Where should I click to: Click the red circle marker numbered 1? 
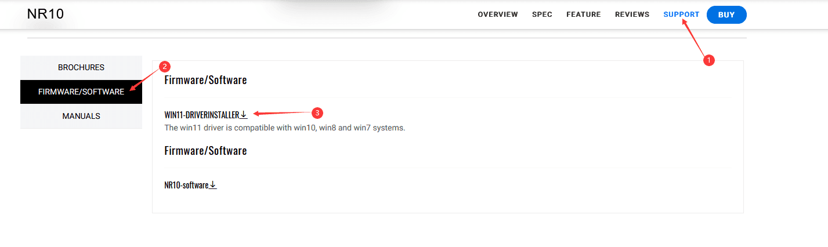pos(707,60)
